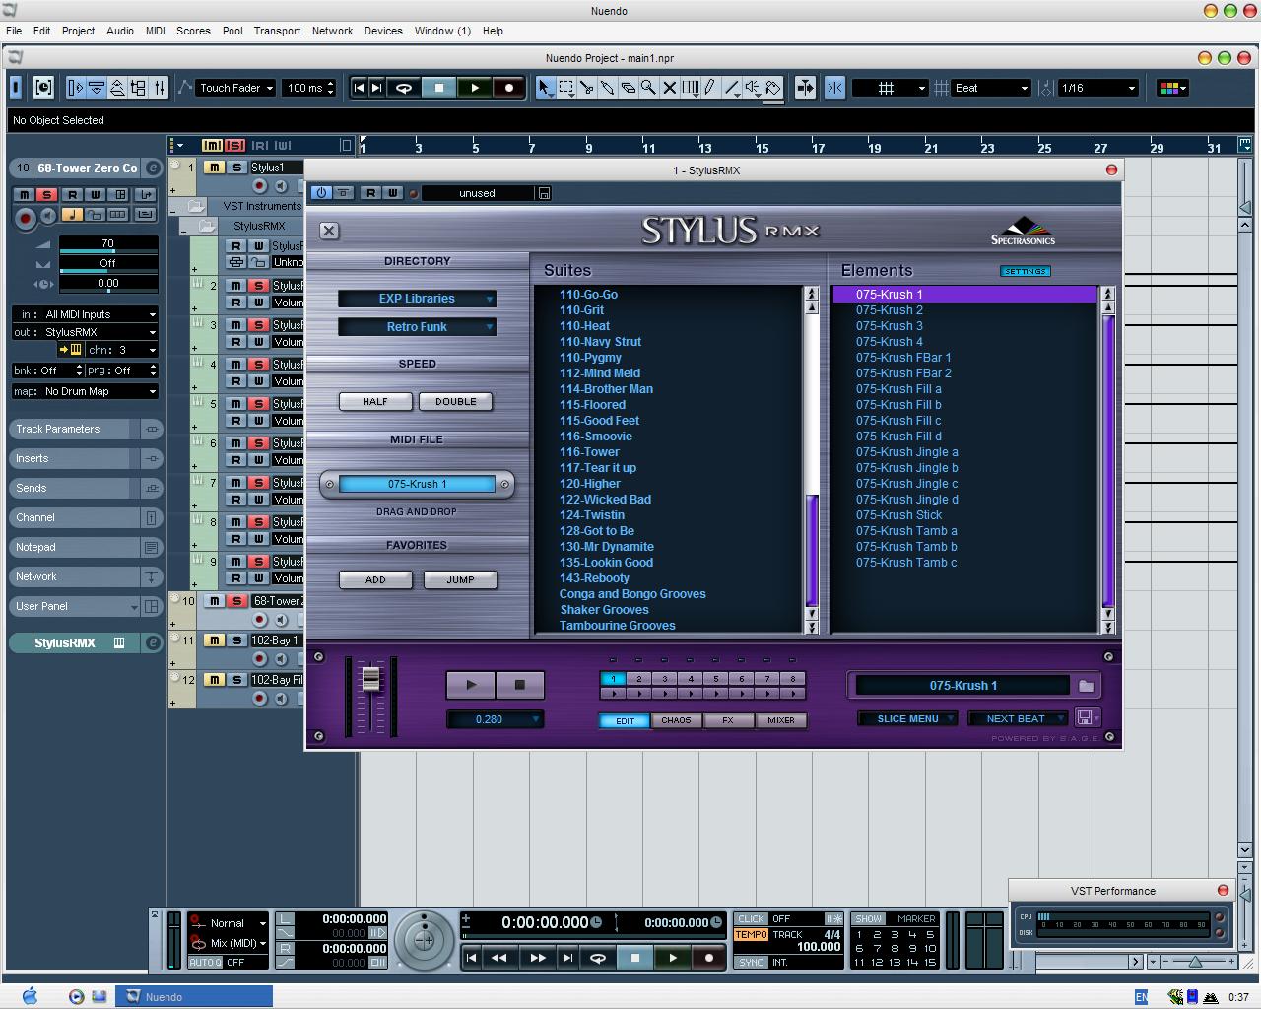
Task: Click Record on the bottom transport bar
Action: [708, 957]
